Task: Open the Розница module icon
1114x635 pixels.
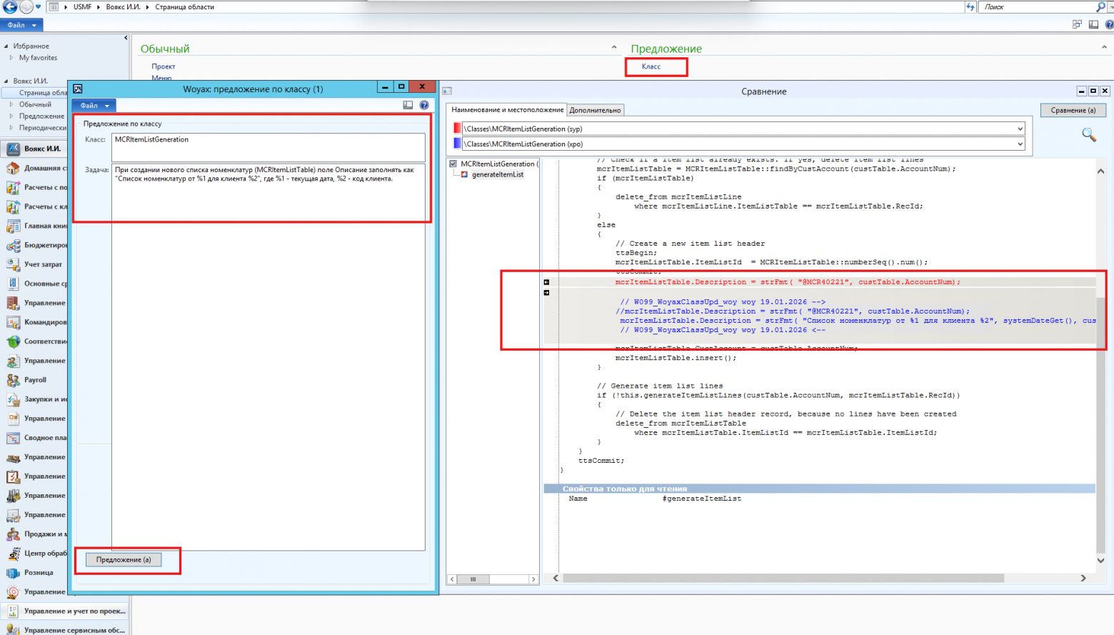Action: coord(13,573)
